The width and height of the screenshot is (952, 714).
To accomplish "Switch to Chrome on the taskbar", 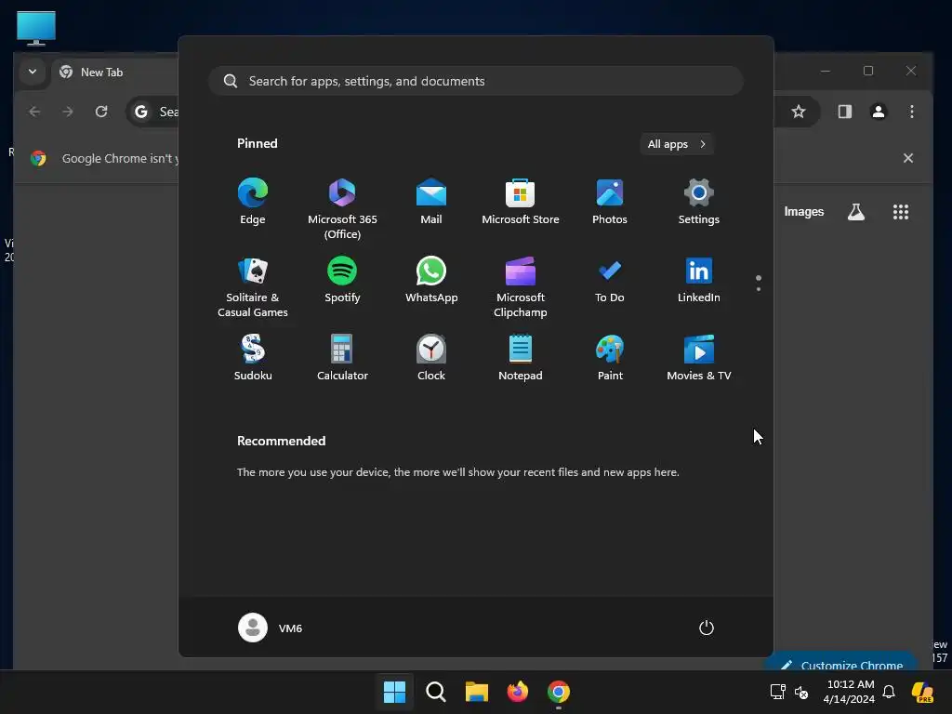I will tap(559, 692).
